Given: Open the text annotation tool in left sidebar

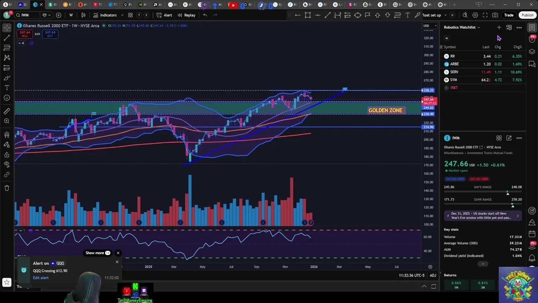Looking at the screenshot, I should (7, 88).
